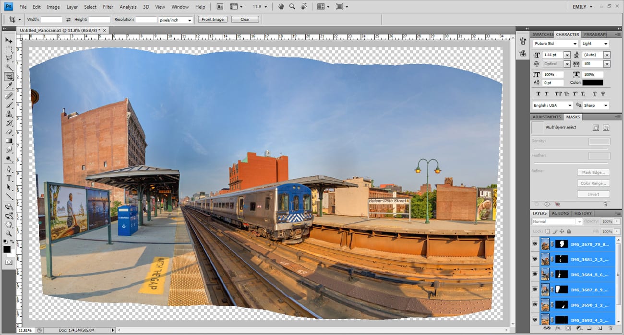Choose the Horizontal Type tool

[x=9, y=178]
